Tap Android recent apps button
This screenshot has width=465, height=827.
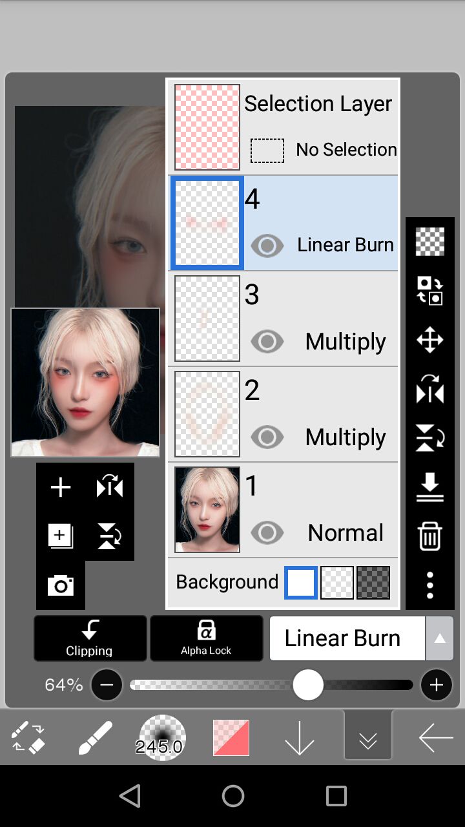(336, 796)
